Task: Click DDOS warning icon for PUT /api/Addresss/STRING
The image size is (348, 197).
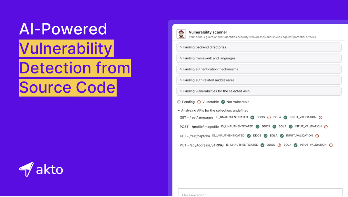Action: (x=279, y=145)
